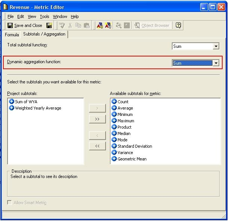The width and height of the screenshot is (229, 221).
Task: Click the first ABC formatting icon
Action: click(100, 25)
